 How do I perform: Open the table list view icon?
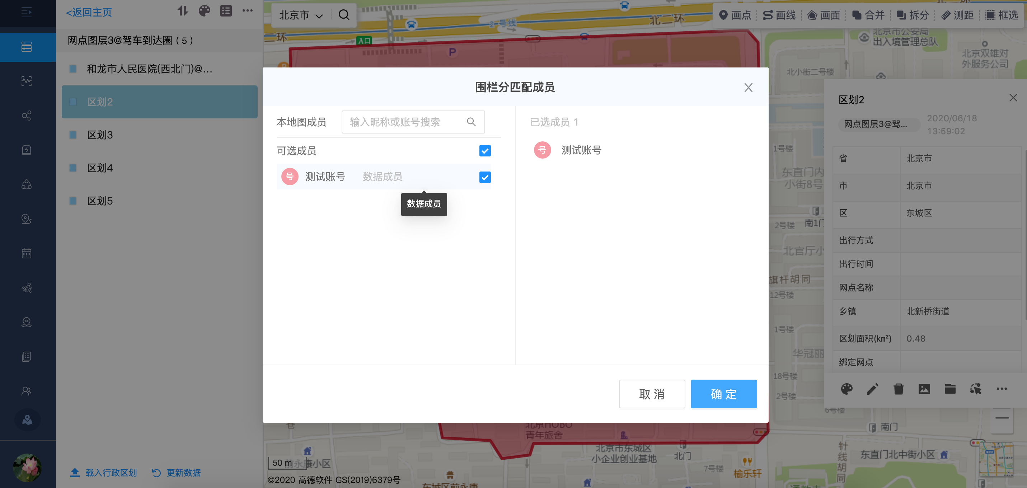[x=226, y=11]
